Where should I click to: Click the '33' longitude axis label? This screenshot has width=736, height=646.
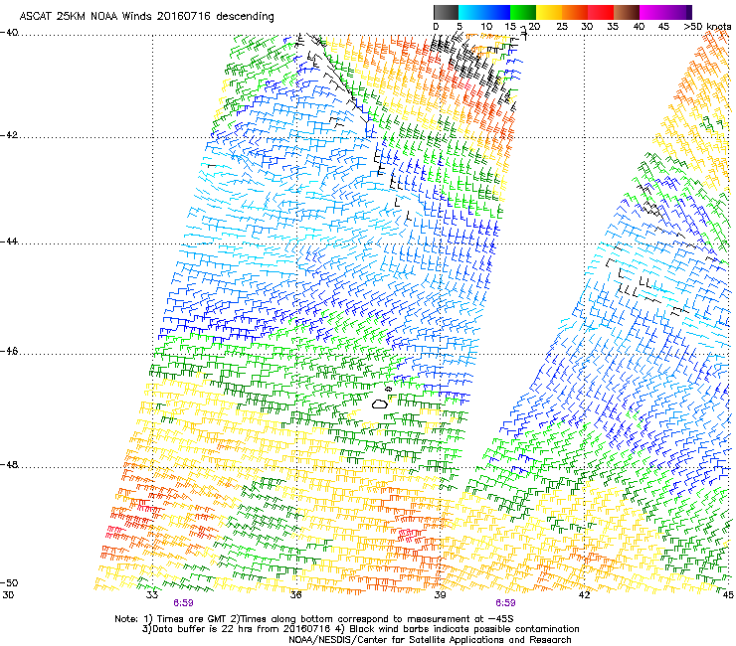[151, 595]
